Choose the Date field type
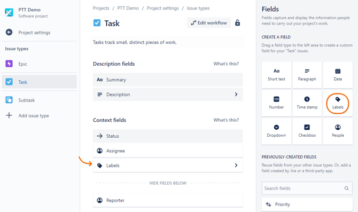This screenshot has width=358, height=212. pyautogui.click(x=338, y=75)
